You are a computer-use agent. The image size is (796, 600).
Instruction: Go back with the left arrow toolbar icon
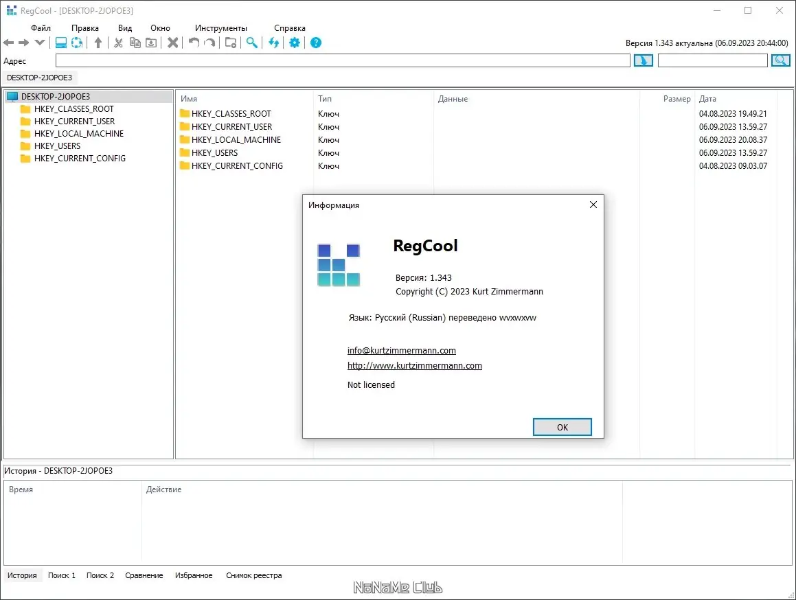point(9,43)
